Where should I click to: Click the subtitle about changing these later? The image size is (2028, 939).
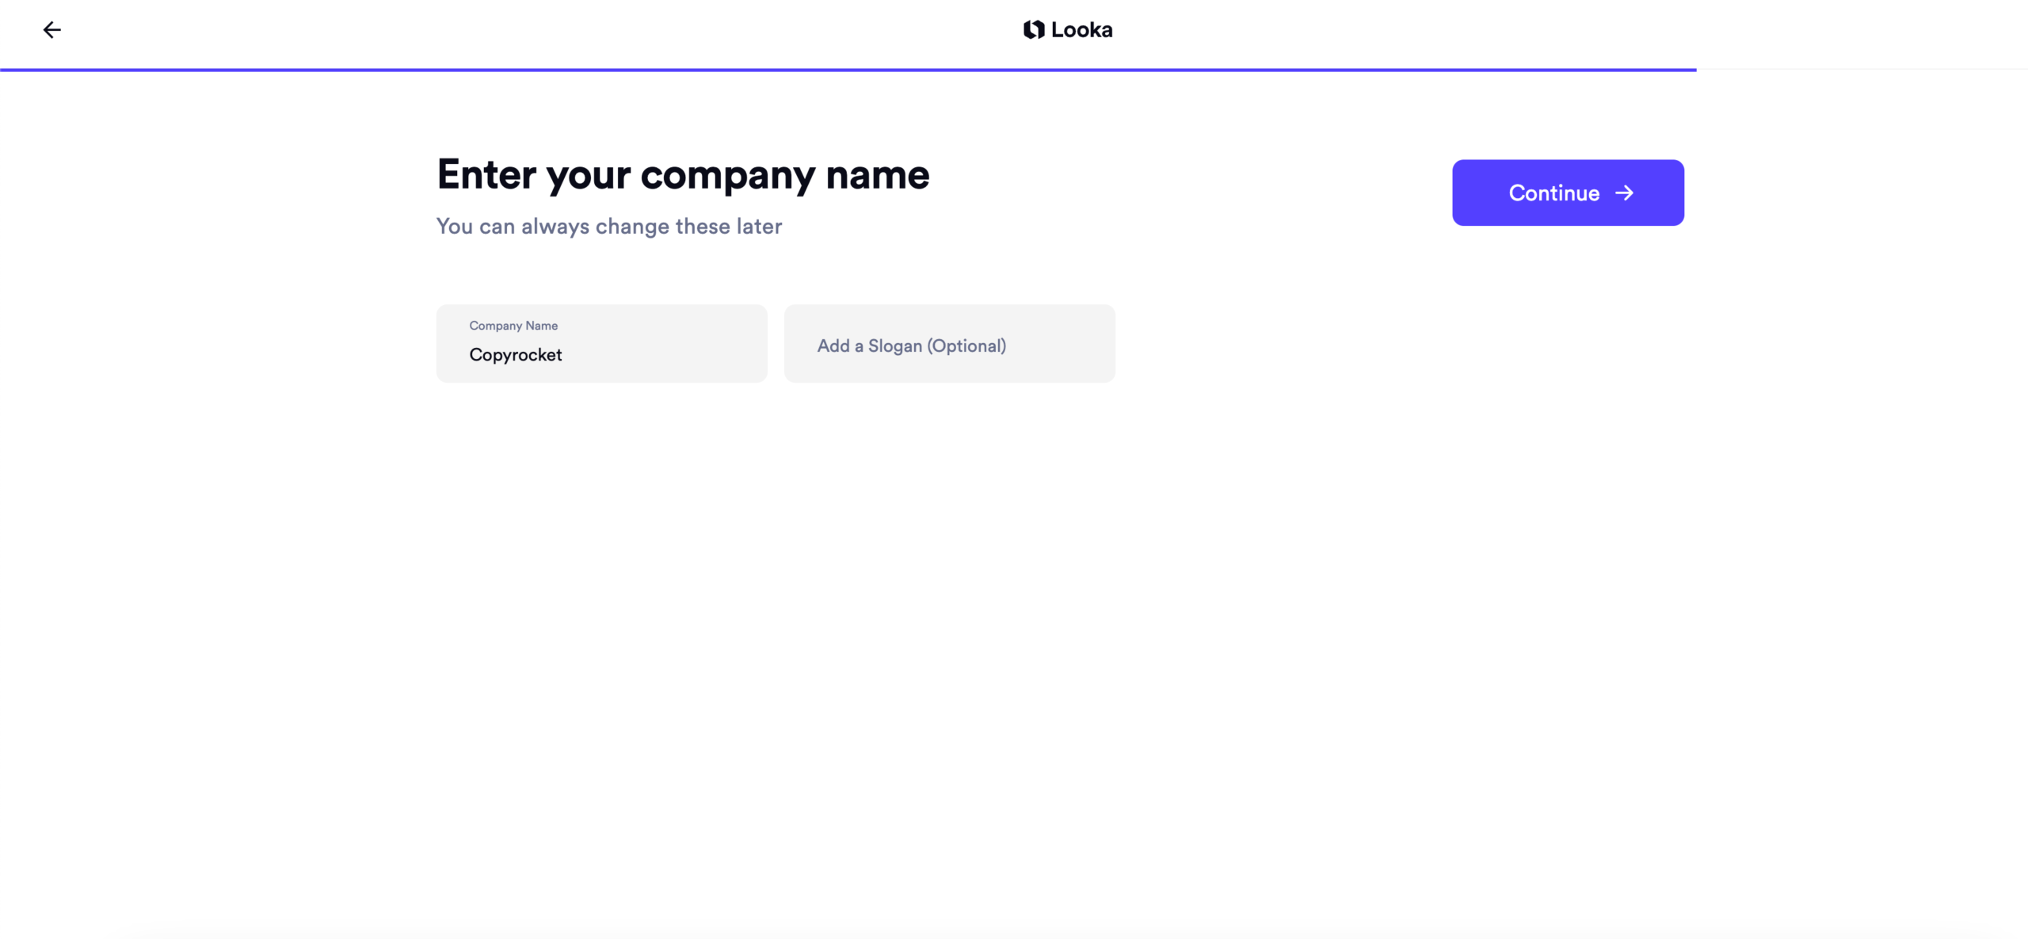coord(608,227)
